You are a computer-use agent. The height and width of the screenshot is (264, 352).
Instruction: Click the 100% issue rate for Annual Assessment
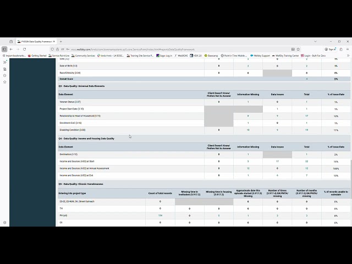[x=336, y=169]
